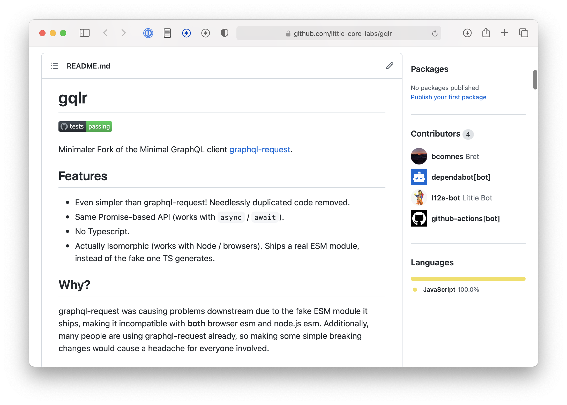Open the Contributors heading link
This screenshot has width=567, height=405.
click(x=436, y=134)
